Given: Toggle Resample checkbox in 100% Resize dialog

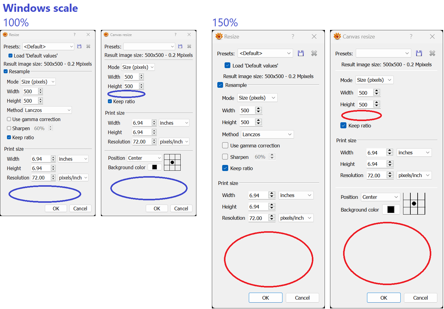Looking at the screenshot, I should click(5, 71).
